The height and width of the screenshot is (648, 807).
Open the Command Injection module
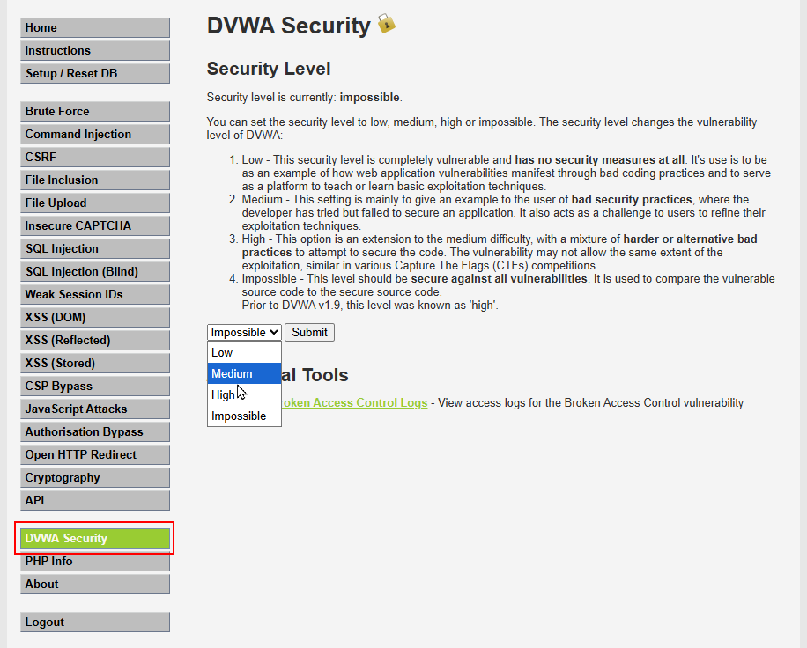(x=95, y=134)
